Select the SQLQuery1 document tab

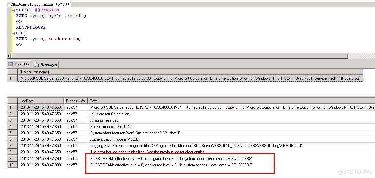pos(39,4)
